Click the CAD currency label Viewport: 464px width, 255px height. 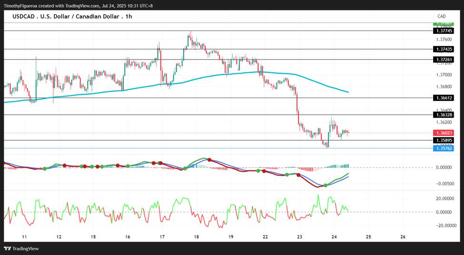click(x=441, y=16)
